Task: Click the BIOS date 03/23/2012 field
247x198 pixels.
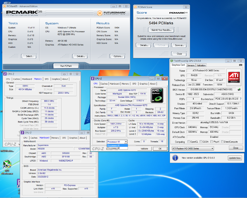Action: pos(65,177)
